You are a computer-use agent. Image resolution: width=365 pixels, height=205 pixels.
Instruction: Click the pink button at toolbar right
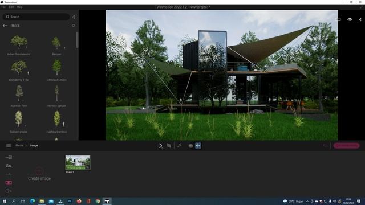click(346, 146)
